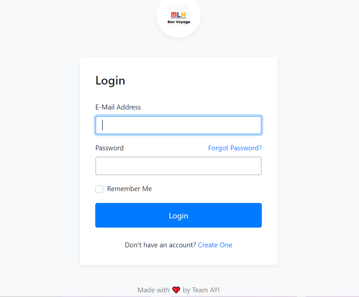Tick the Remember Me checkbox
The width and height of the screenshot is (359, 297).
(99, 189)
